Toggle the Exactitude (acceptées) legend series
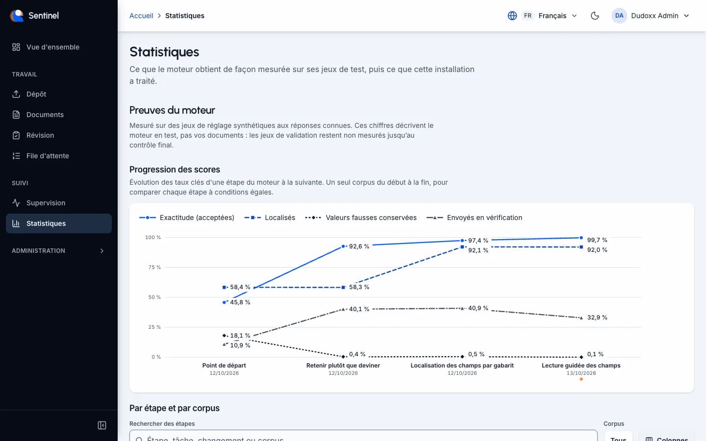The image size is (706, 441). (187, 218)
